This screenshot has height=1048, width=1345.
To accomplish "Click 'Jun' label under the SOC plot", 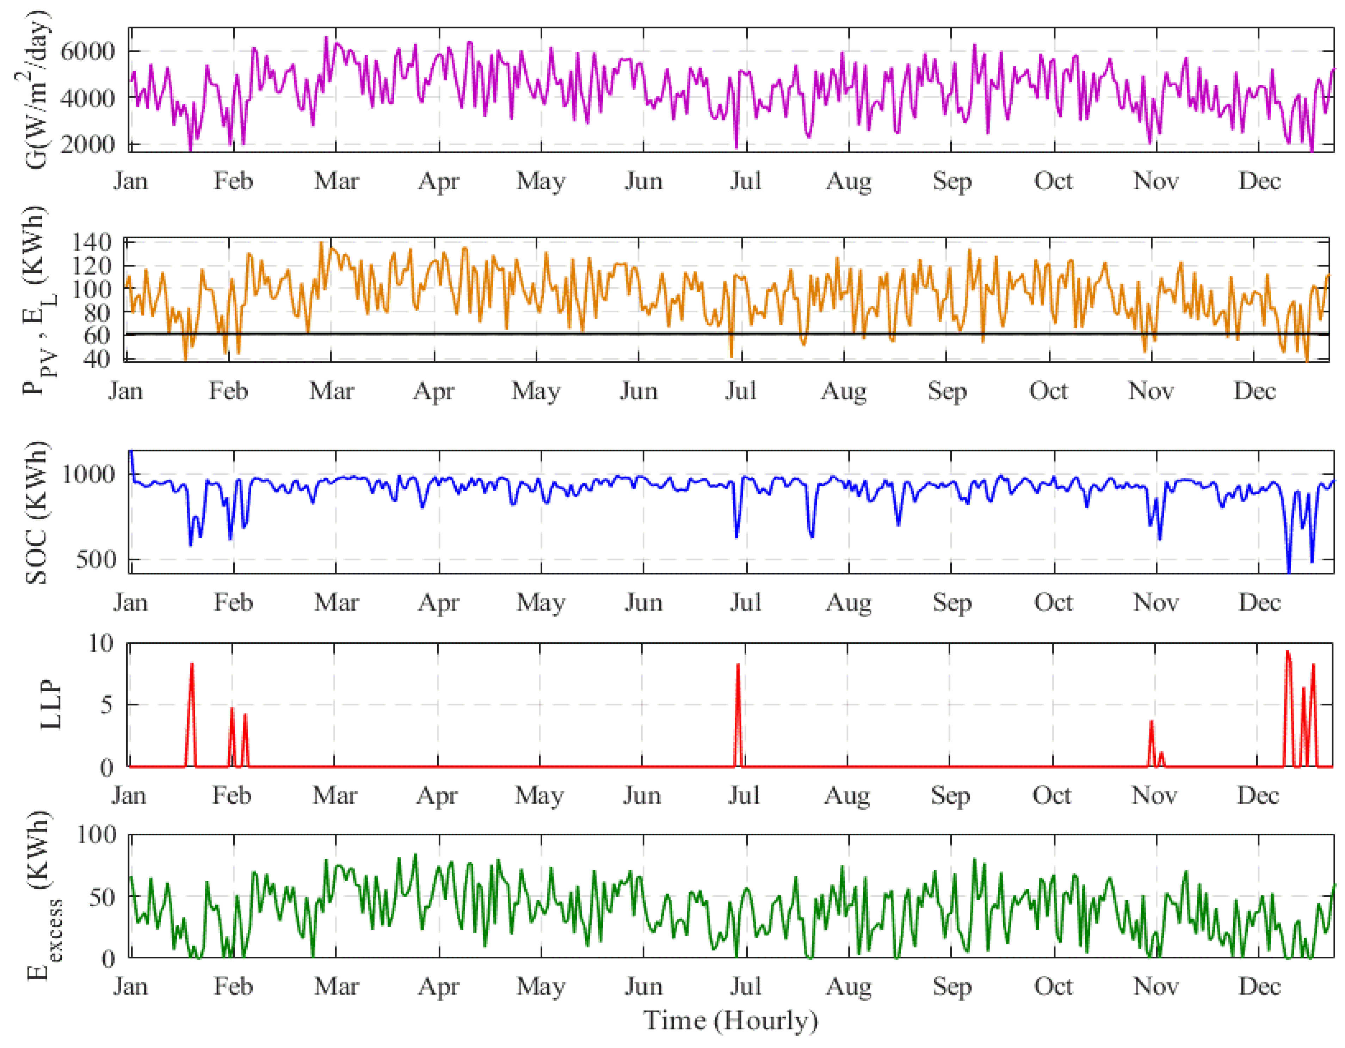I will [643, 602].
